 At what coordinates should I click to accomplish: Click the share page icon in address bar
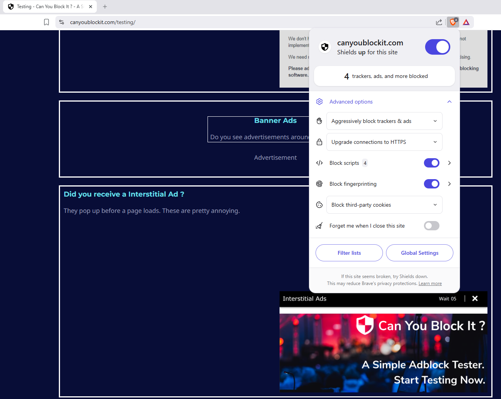click(x=439, y=22)
